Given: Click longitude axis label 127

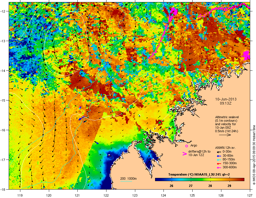Looking at the screenshot, I should coord(250,195).
